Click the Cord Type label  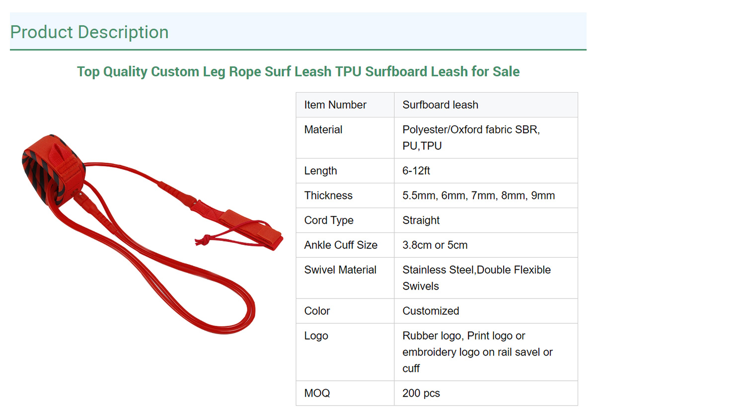[x=329, y=221]
